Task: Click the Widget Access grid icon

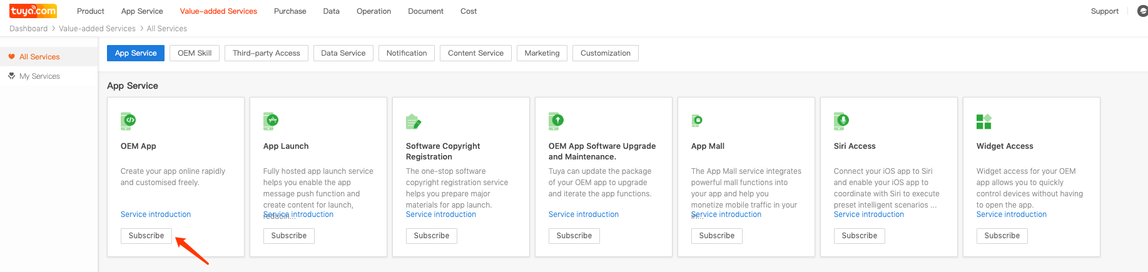Action: pos(984,121)
